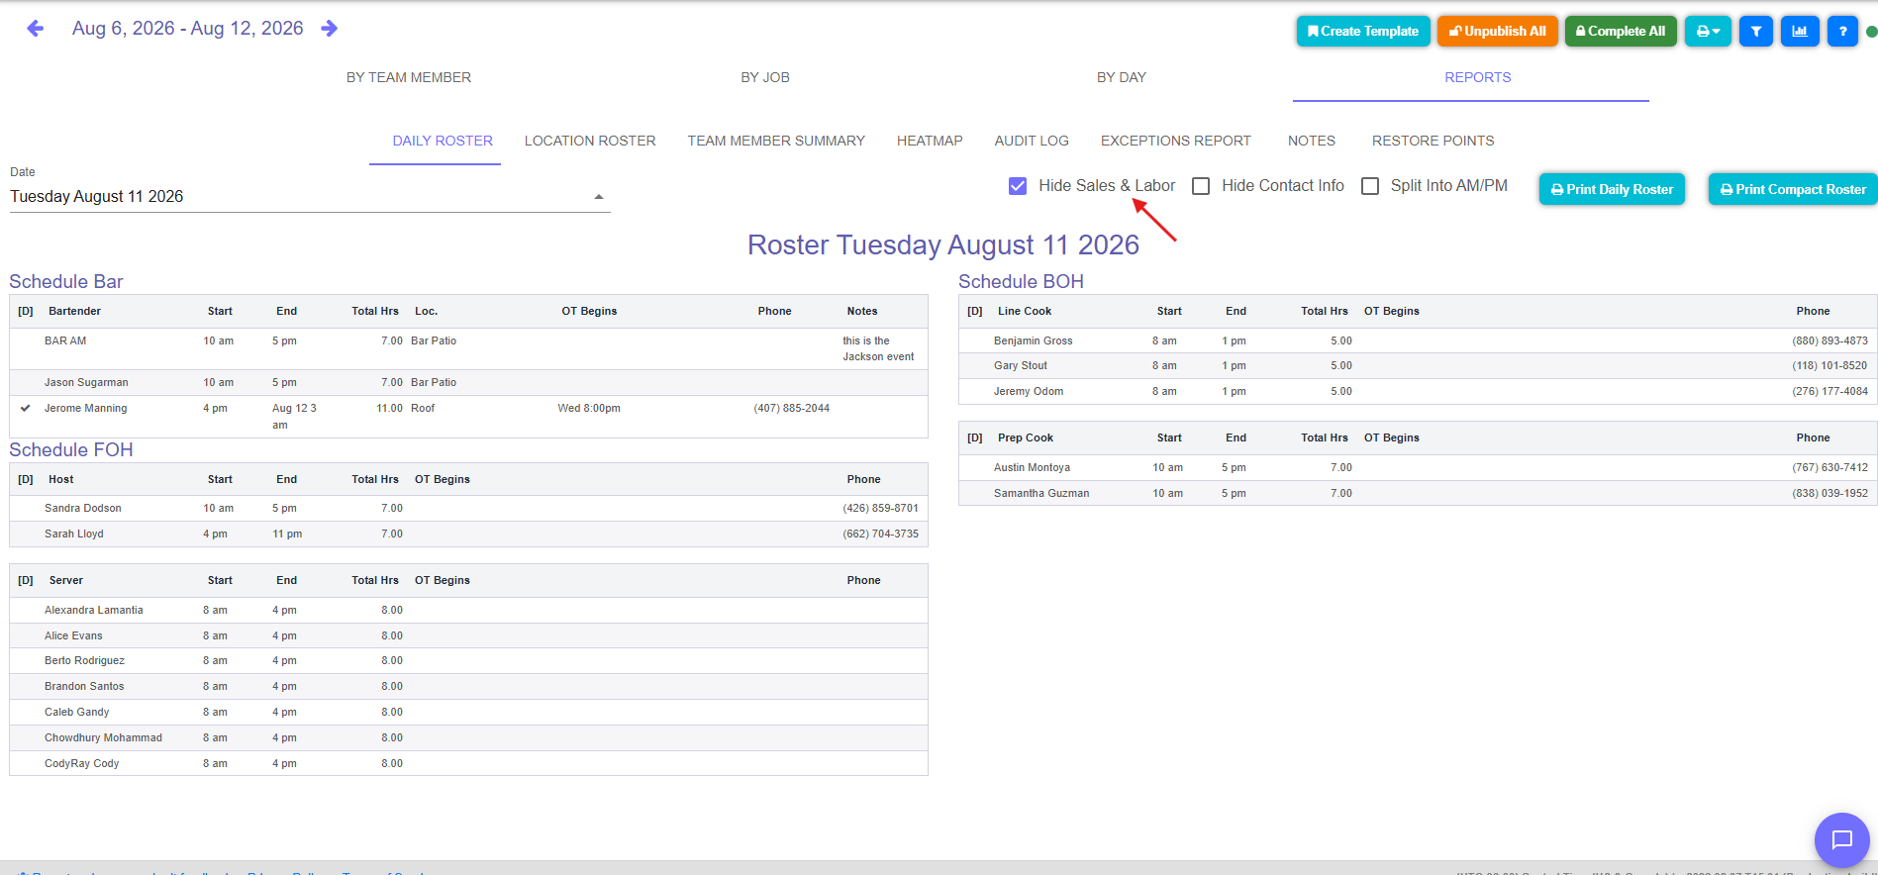Open the chat bubble widget
The width and height of the screenshot is (1878, 875).
pos(1841,840)
